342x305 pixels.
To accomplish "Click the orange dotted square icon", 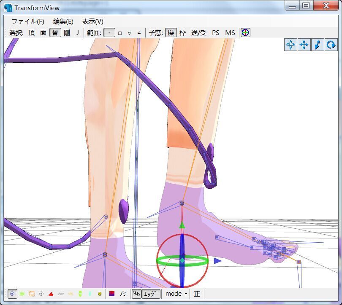I will 32,294.
